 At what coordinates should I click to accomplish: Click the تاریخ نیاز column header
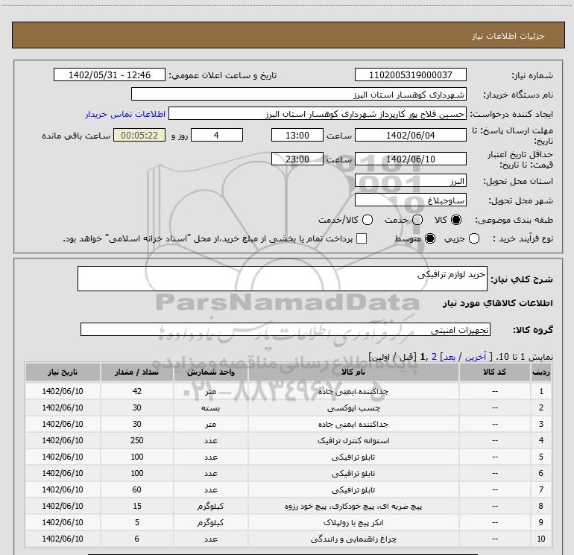coord(63,372)
